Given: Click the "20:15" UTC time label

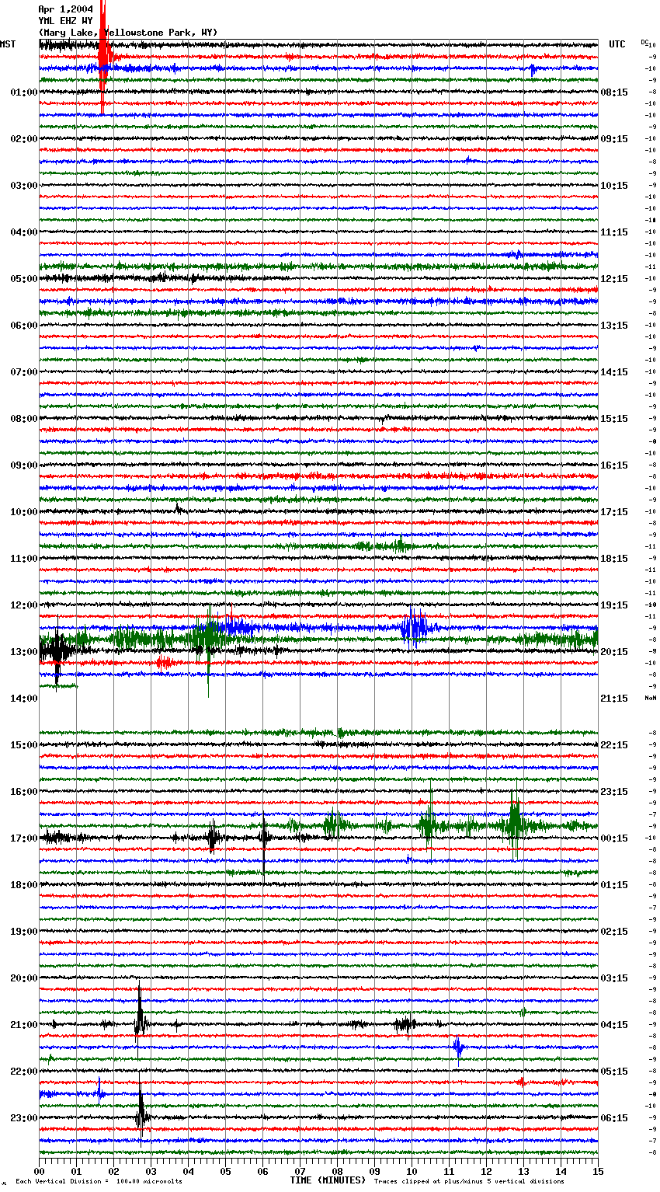Looking at the screenshot, I should pos(614,652).
